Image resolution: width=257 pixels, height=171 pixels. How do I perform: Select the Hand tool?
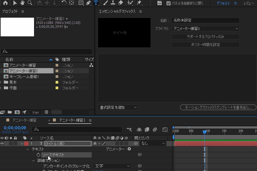(22, 3)
